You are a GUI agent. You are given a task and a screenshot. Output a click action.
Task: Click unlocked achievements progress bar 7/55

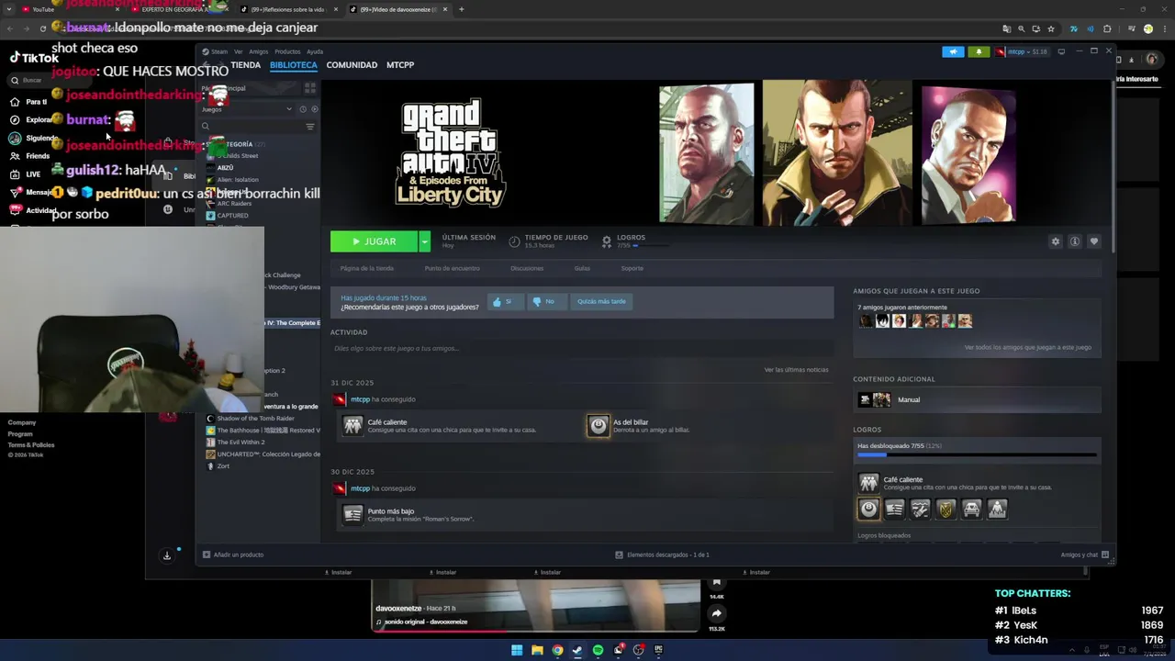click(977, 454)
